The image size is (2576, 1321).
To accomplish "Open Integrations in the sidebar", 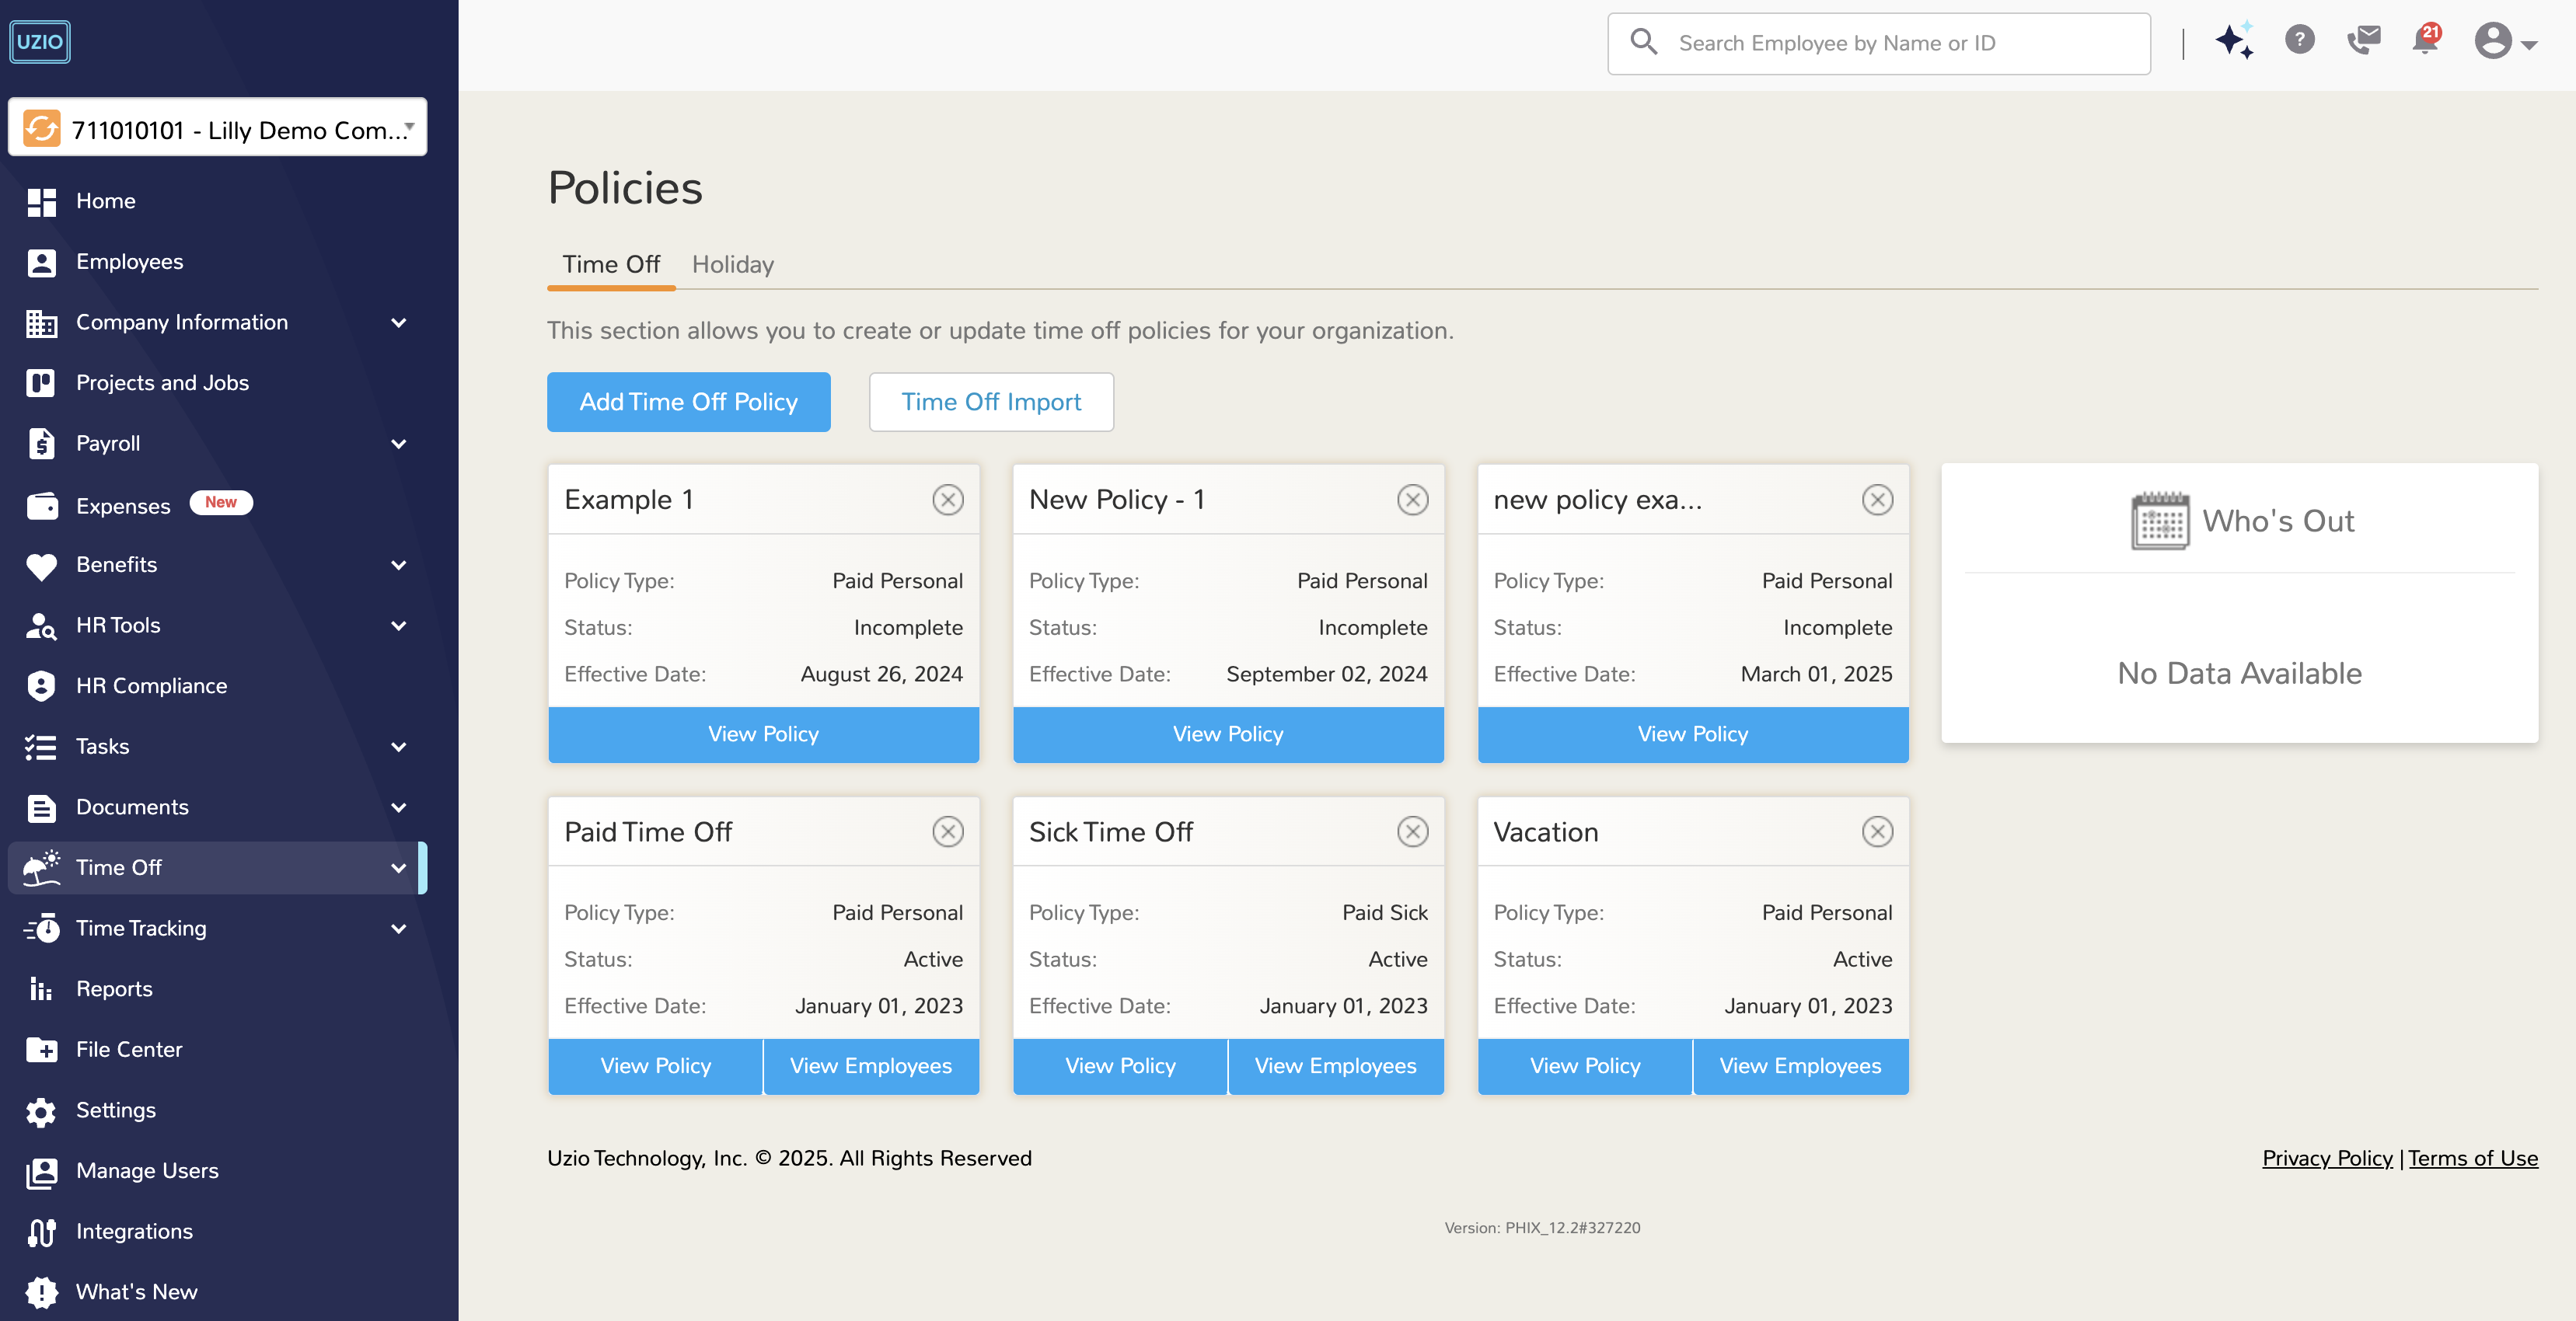I will tap(134, 1231).
